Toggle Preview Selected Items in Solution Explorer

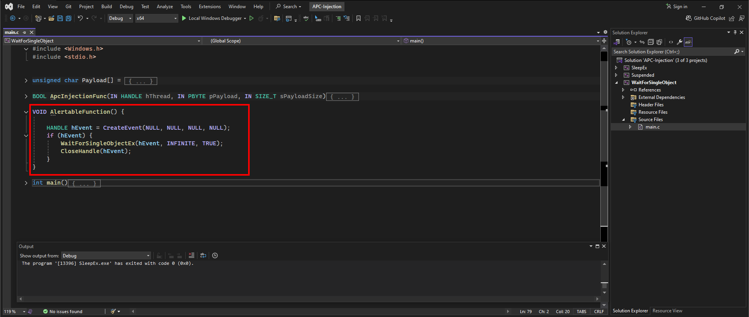point(688,42)
